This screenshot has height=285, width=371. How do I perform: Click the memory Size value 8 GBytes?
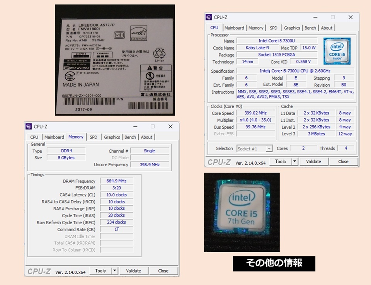coord(66,158)
